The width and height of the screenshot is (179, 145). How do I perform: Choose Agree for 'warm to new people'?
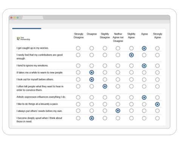coord(144,72)
